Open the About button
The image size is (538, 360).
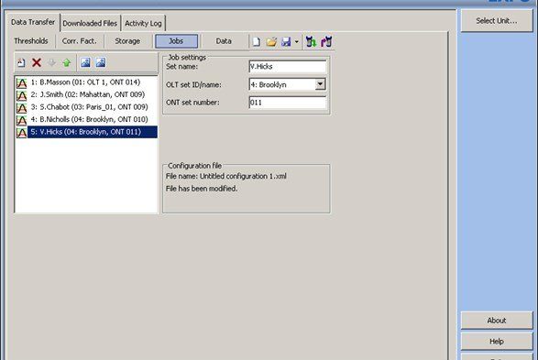point(497,321)
